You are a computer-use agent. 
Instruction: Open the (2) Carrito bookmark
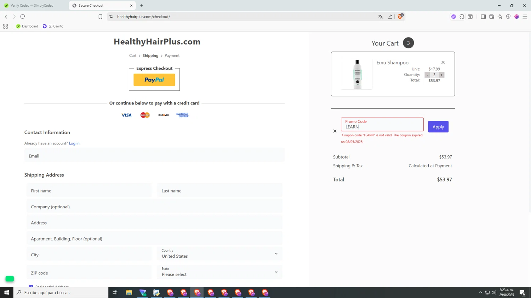pyautogui.click(x=53, y=26)
